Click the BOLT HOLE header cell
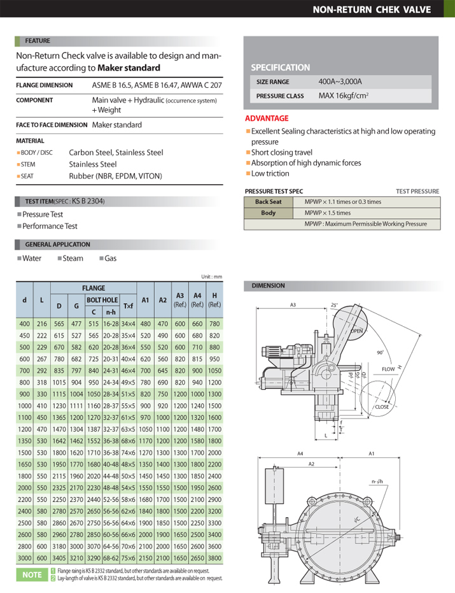This screenshot has width=455, height=593. click(102, 300)
